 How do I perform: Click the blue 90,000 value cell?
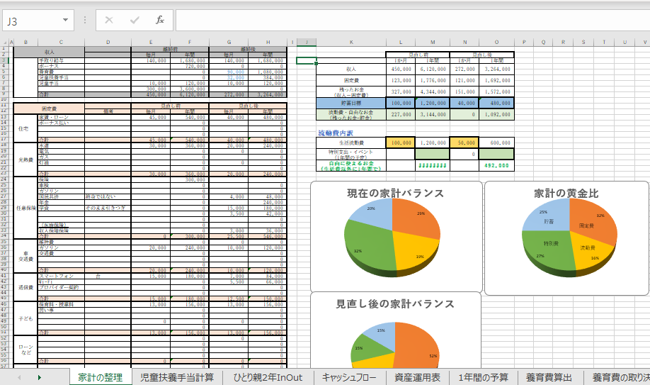pos(229,72)
